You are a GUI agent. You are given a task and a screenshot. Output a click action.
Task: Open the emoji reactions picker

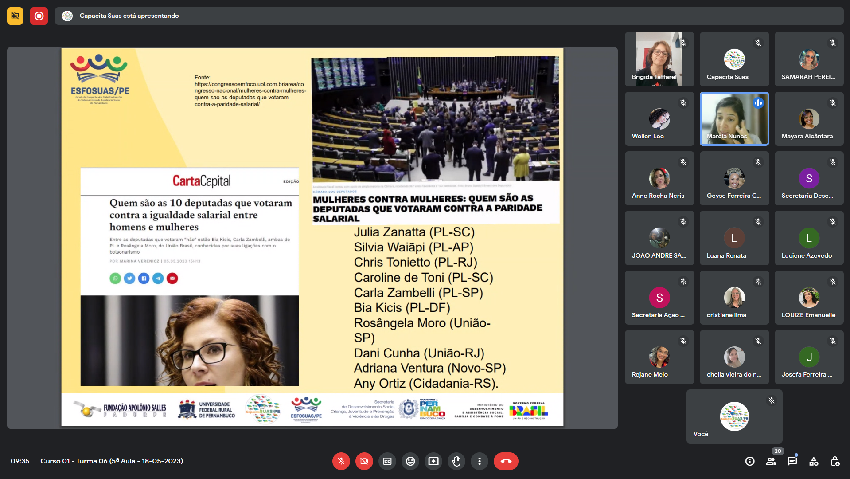(410, 461)
